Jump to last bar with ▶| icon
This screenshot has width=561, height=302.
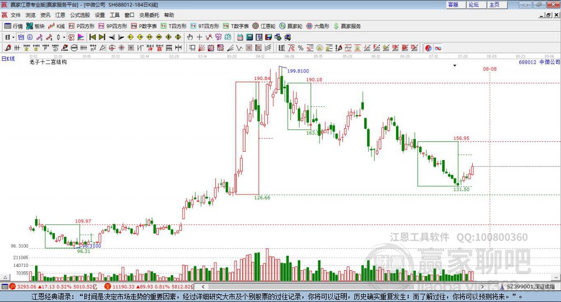click(x=102, y=37)
